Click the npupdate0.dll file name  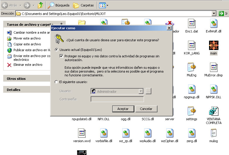pos(82,119)
